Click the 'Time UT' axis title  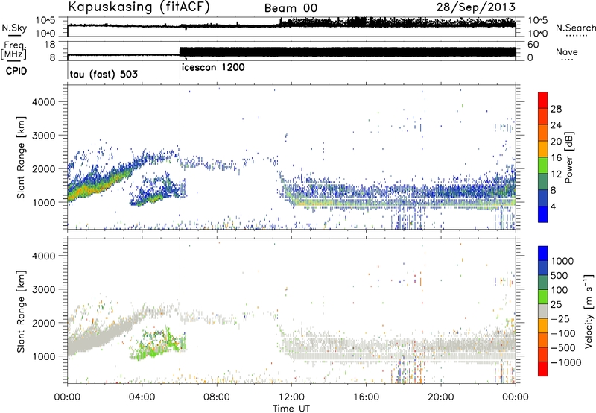(291, 409)
